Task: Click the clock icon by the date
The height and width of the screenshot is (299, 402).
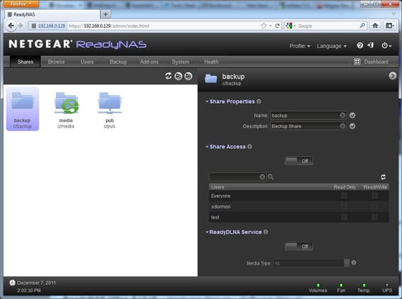Action: pos(12,283)
